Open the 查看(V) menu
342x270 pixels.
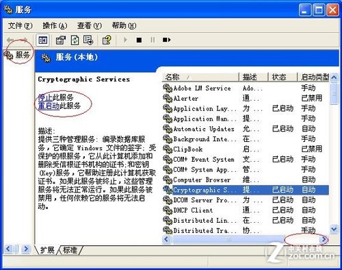point(90,25)
